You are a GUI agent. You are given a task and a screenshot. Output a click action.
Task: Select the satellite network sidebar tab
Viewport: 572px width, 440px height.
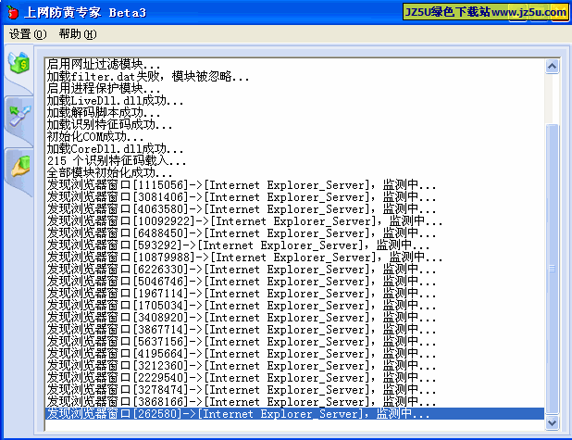[19, 116]
